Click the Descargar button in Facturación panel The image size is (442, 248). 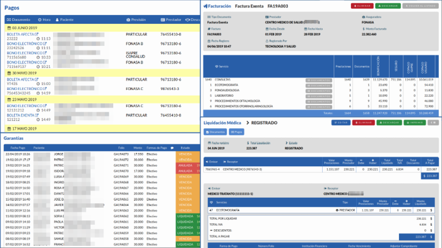[388, 6]
